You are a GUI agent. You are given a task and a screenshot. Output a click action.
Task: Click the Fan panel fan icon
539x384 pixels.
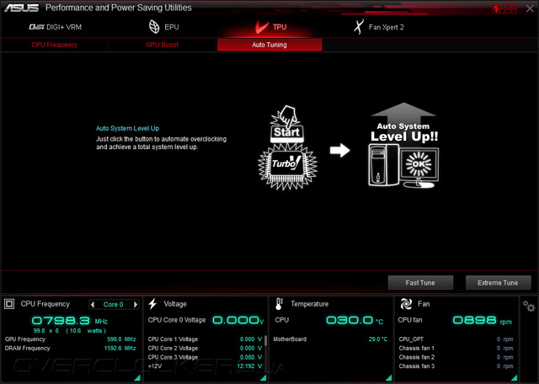[406, 304]
